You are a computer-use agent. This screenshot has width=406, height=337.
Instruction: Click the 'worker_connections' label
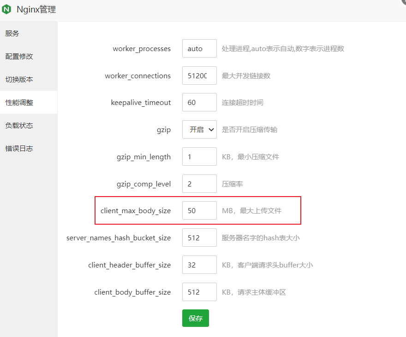point(138,76)
